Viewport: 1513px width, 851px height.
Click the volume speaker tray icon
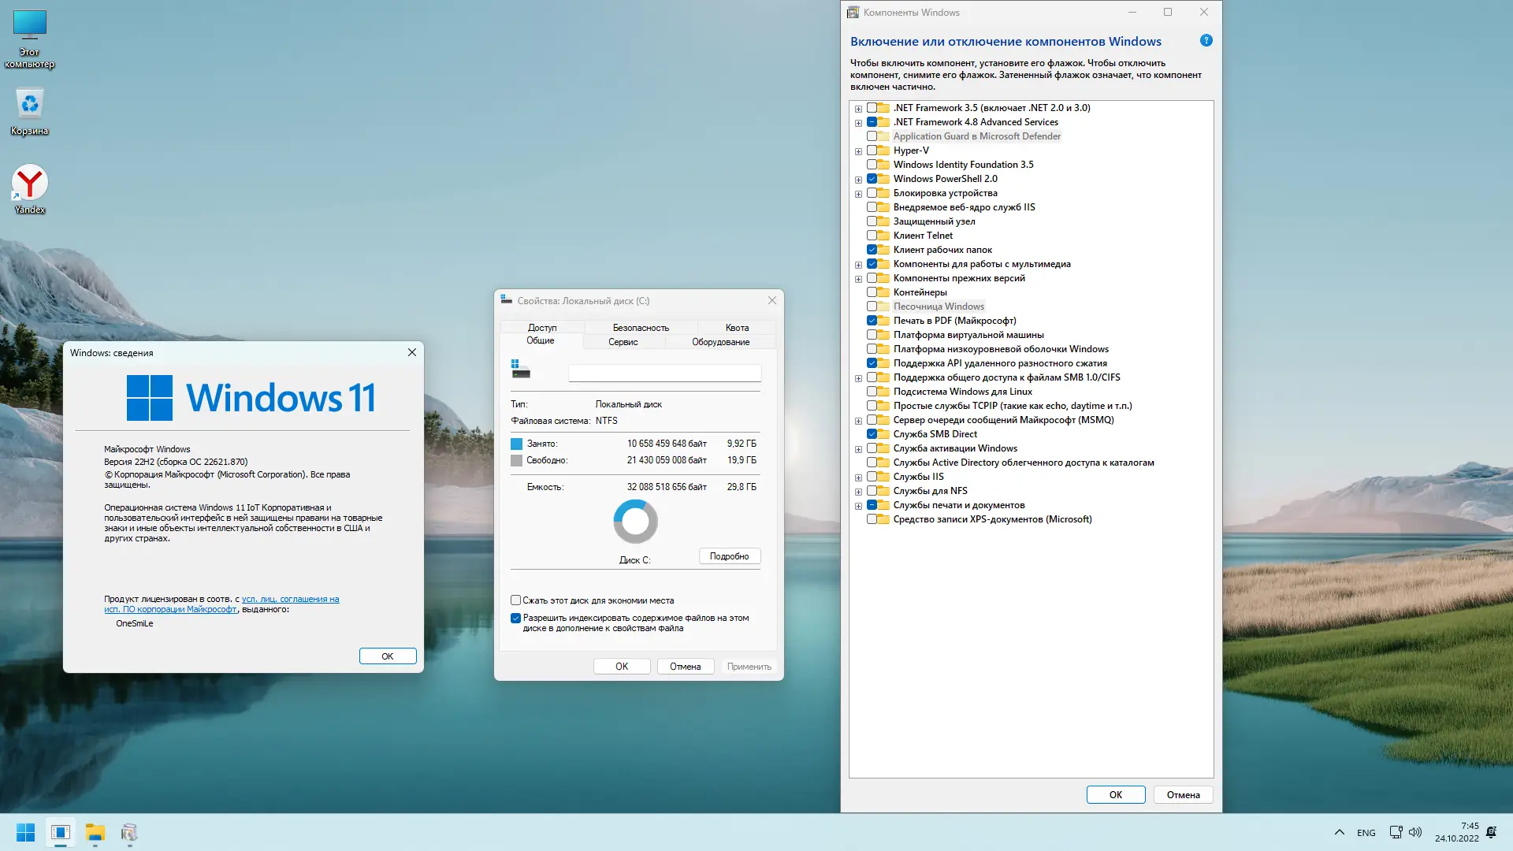pos(1415,832)
